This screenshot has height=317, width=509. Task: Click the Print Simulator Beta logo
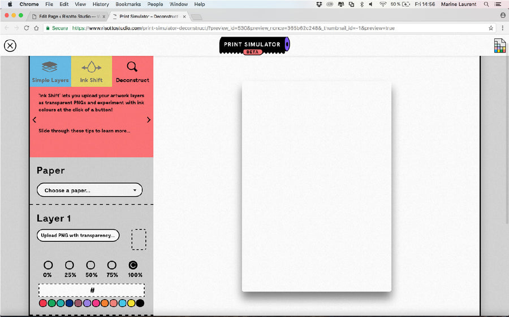coord(255,46)
